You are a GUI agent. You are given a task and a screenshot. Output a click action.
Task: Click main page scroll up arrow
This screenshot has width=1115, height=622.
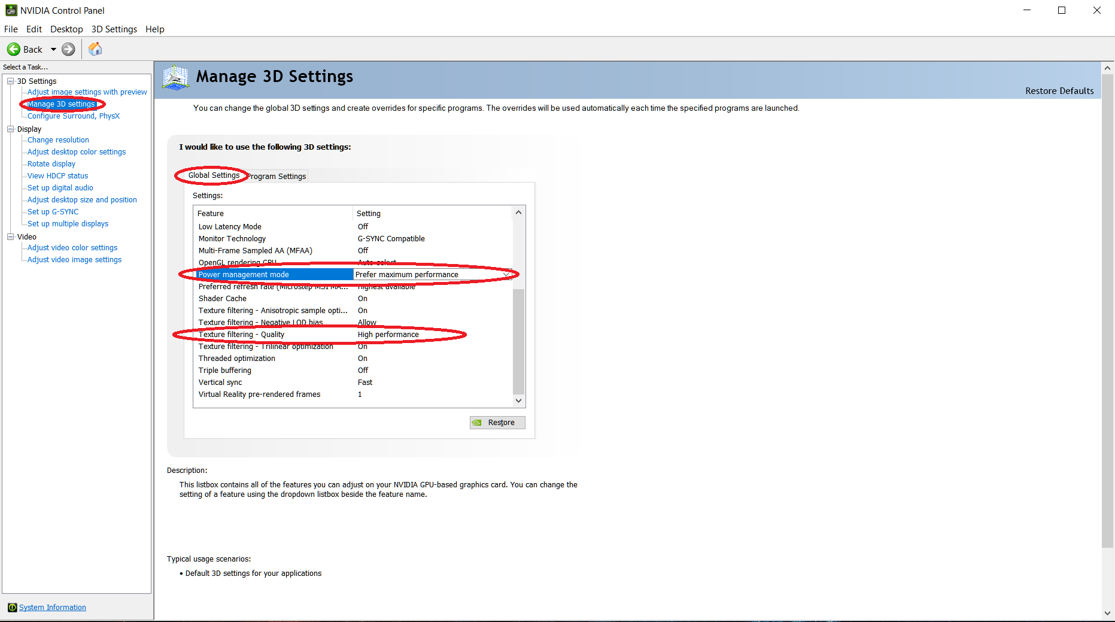[1108, 68]
